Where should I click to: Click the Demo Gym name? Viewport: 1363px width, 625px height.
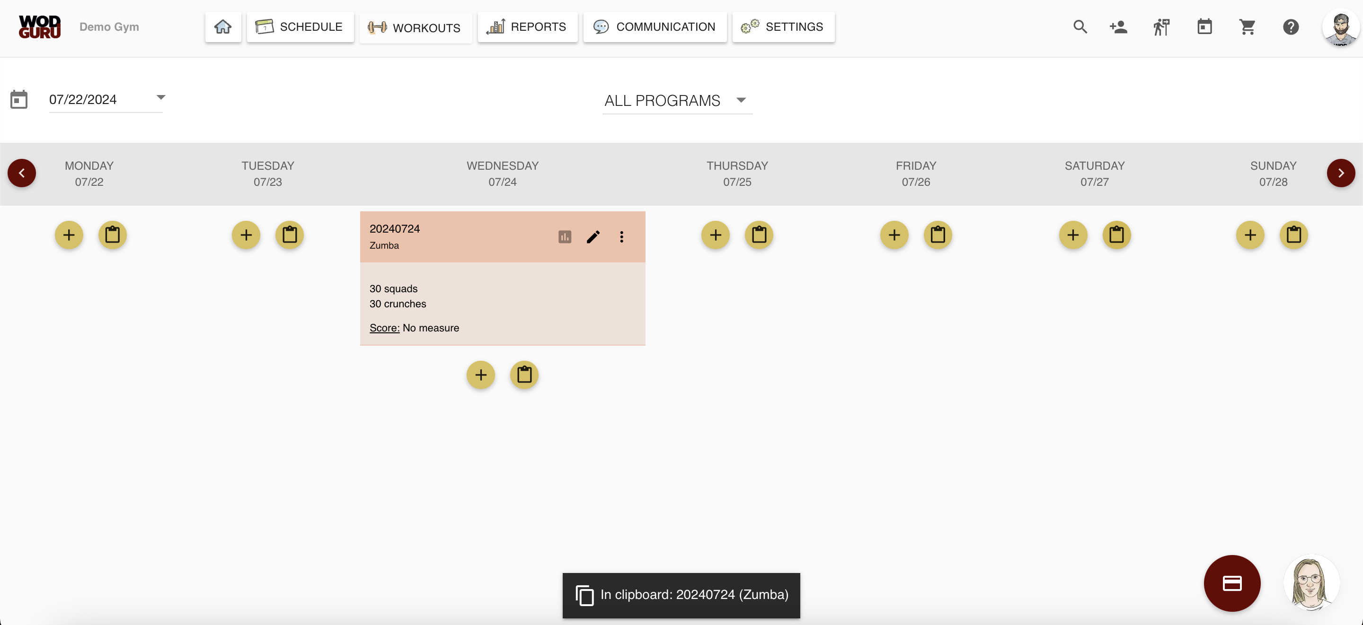pos(109,26)
